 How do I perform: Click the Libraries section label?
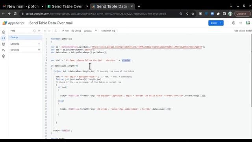pos(15,44)
